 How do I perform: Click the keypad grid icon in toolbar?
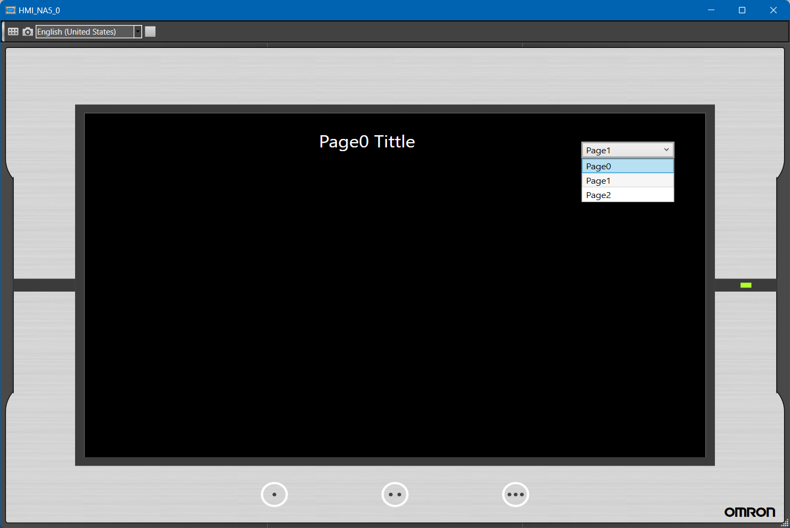click(13, 32)
